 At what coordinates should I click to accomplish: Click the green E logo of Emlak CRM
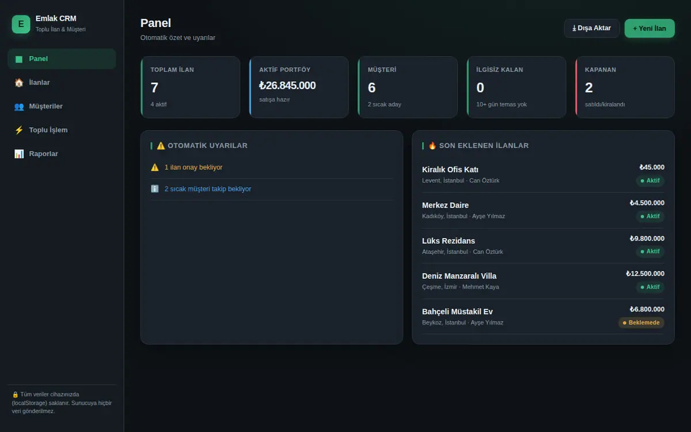coord(21,24)
